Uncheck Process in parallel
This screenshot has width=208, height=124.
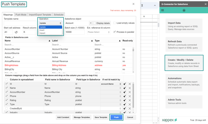pos(114,32)
